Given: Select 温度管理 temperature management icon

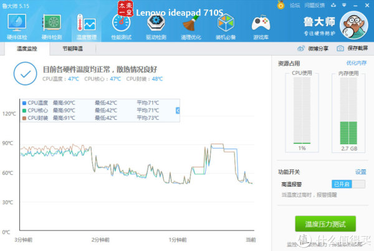Looking at the screenshot, I should click(x=87, y=22).
